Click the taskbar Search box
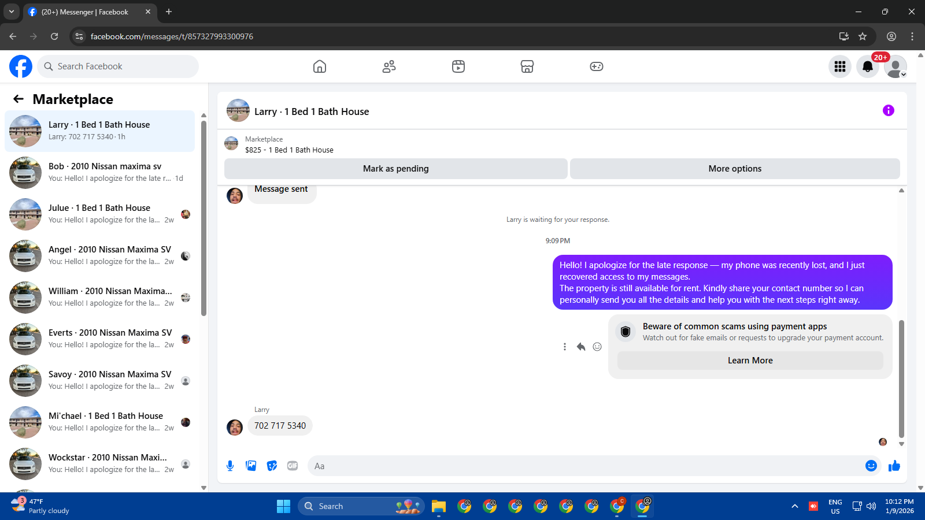 pyautogui.click(x=361, y=506)
